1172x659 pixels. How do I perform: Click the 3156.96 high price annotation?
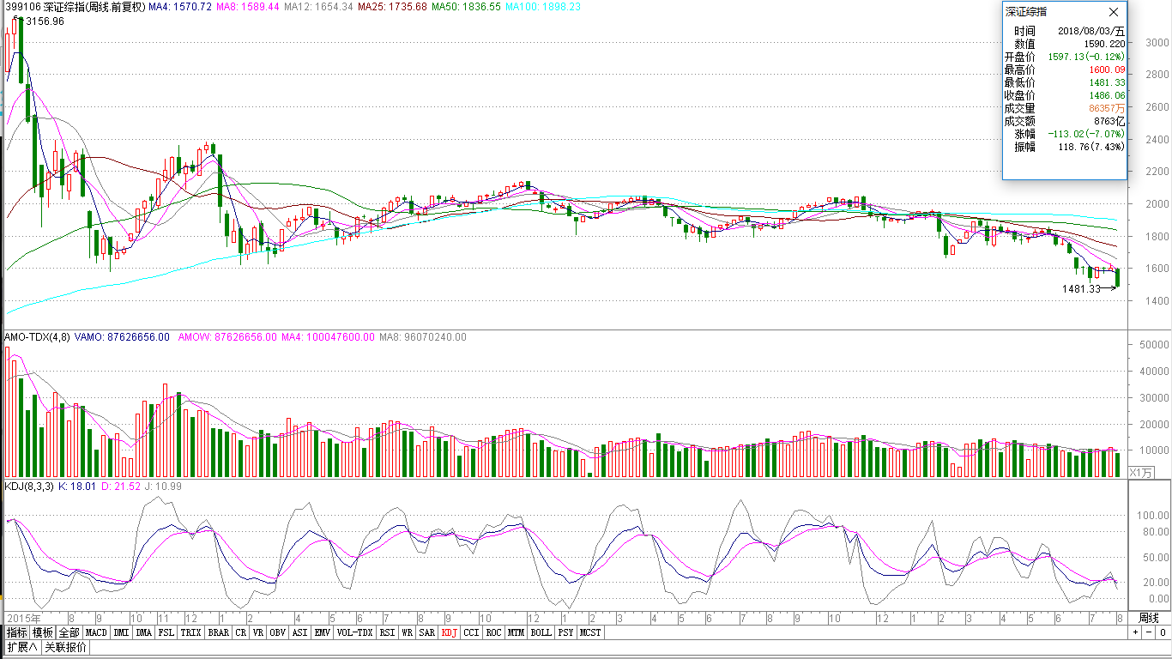tap(46, 21)
